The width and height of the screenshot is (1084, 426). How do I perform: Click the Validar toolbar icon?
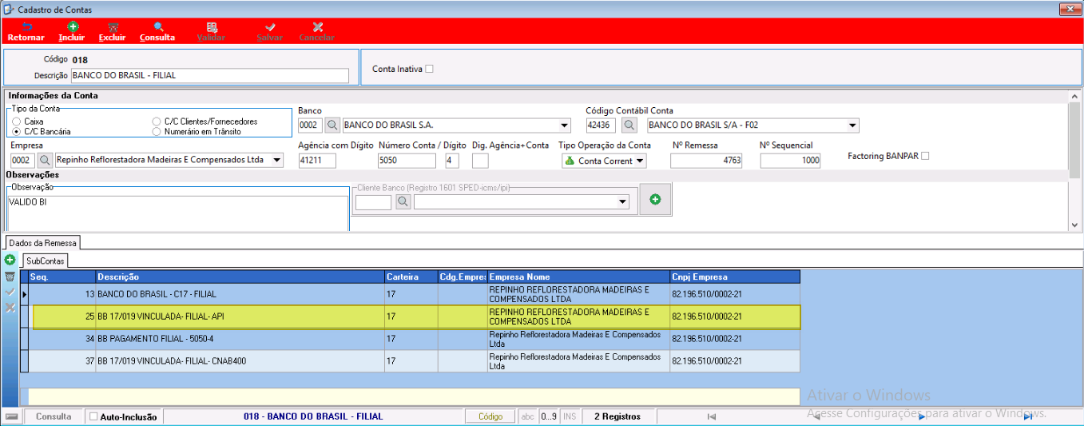[x=211, y=26]
